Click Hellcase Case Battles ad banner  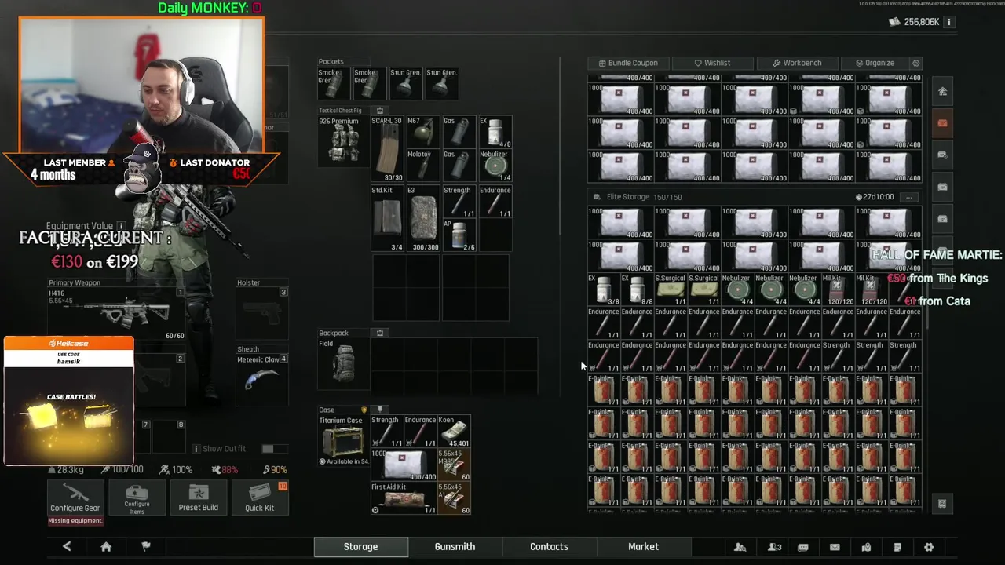[69, 401]
